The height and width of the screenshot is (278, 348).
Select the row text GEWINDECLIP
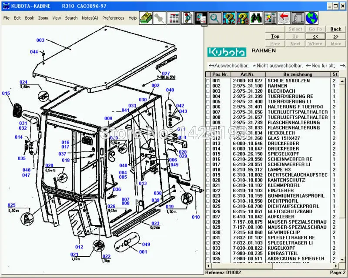click(x=284, y=232)
